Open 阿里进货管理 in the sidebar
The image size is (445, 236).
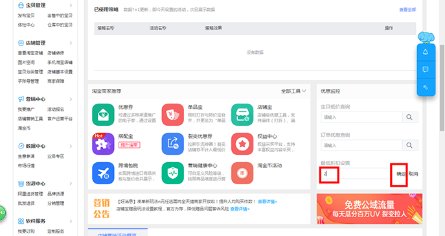click(x=30, y=194)
